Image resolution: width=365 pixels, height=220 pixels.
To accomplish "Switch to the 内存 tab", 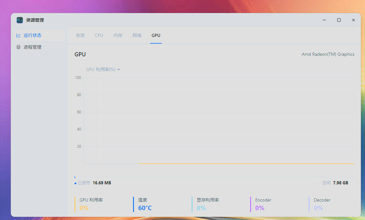I will pyautogui.click(x=118, y=35).
